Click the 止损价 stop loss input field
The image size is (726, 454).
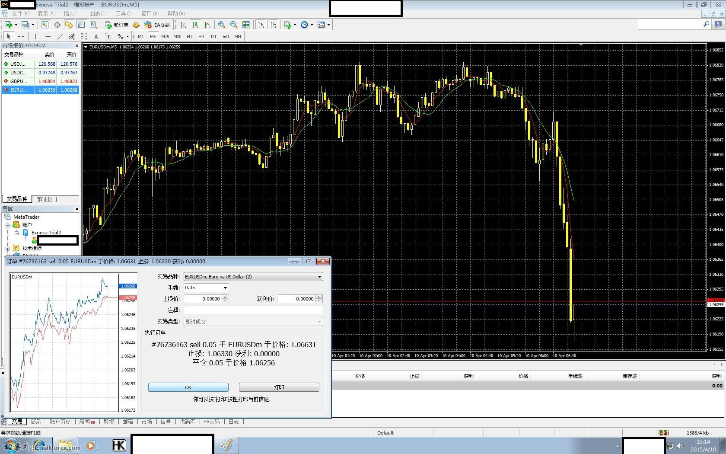203,299
